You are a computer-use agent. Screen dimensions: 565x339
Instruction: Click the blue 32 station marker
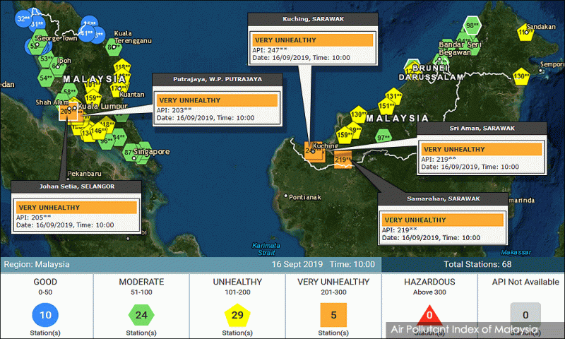(23, 19)
